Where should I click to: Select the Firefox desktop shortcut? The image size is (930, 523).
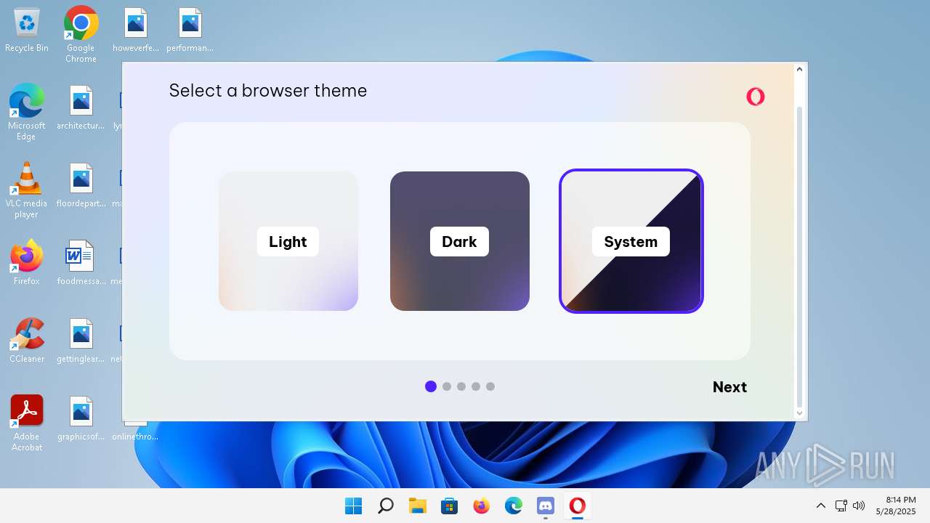click(x=27, y=263)
